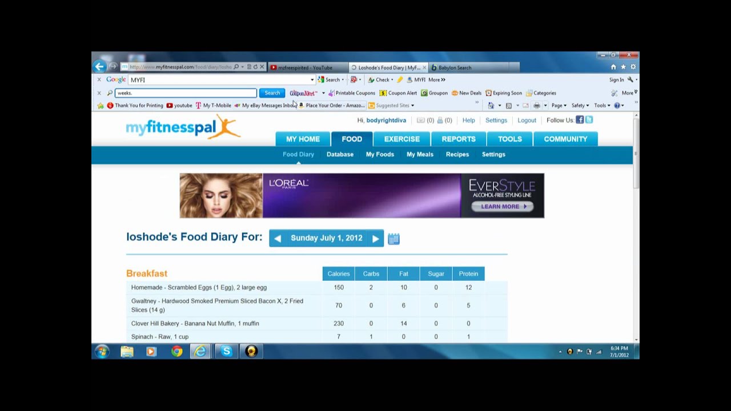This screenshot has height=411, width=731.
Task: Select the FOOD tab
Action: (x=352, y=139)
